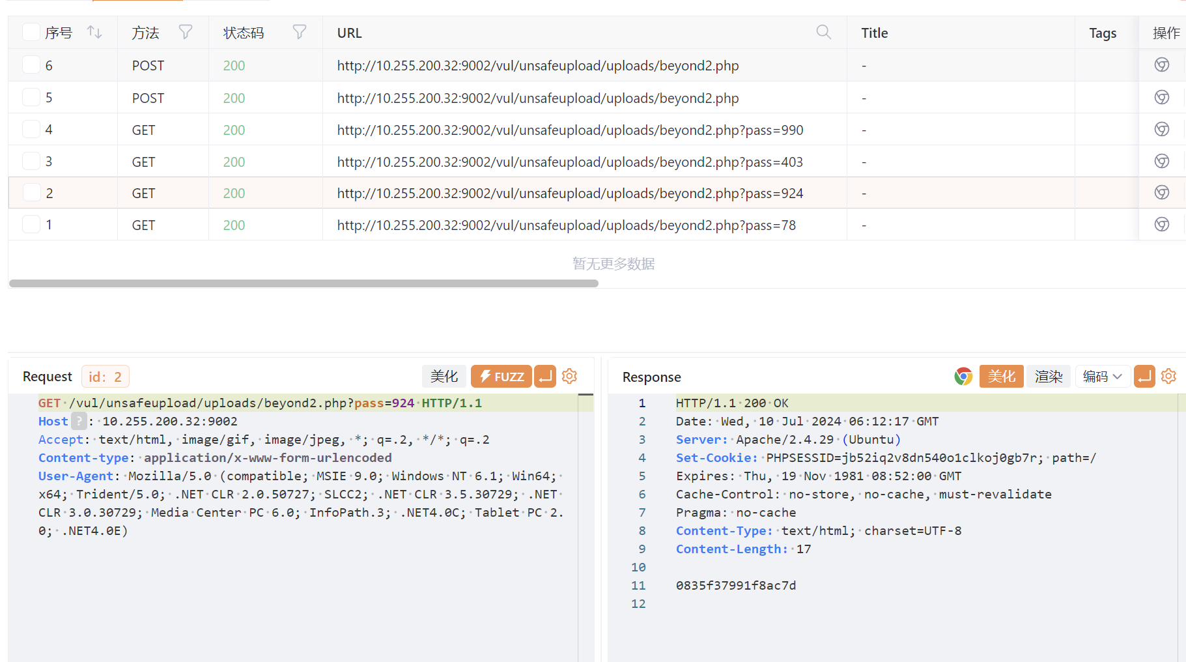1186x662 pixels.
Task: Click the id: 2 request tag
Action: 106,377
